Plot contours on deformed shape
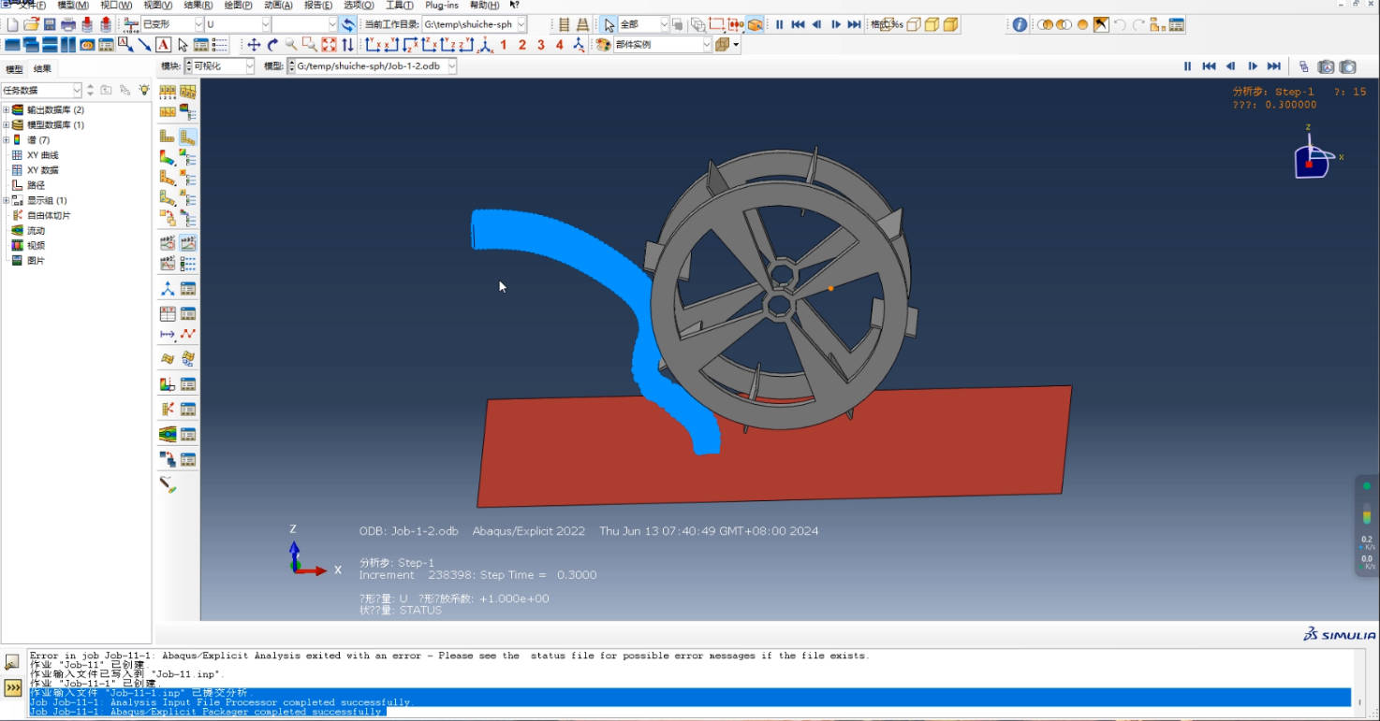Image resolution: width=1380 pixels, height=721 pixels. (x=168, y=157)
